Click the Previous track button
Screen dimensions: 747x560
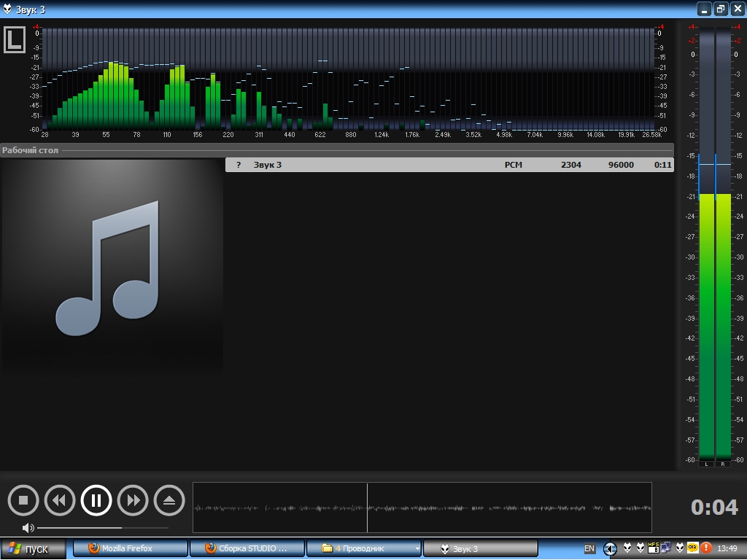tap(60, 500)
